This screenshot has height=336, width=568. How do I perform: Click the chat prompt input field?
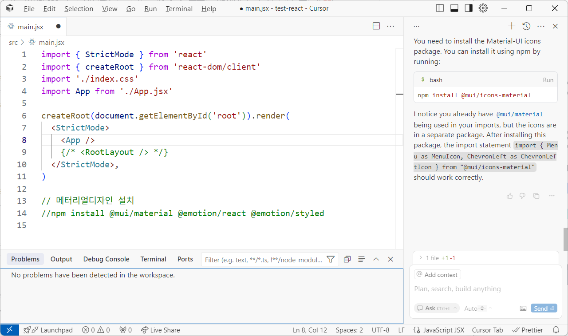coord(485,289)
